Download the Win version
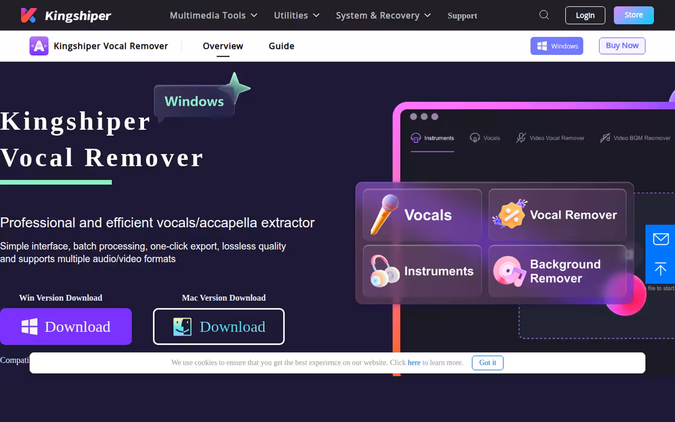675x422 pixels. coord(66,326)
